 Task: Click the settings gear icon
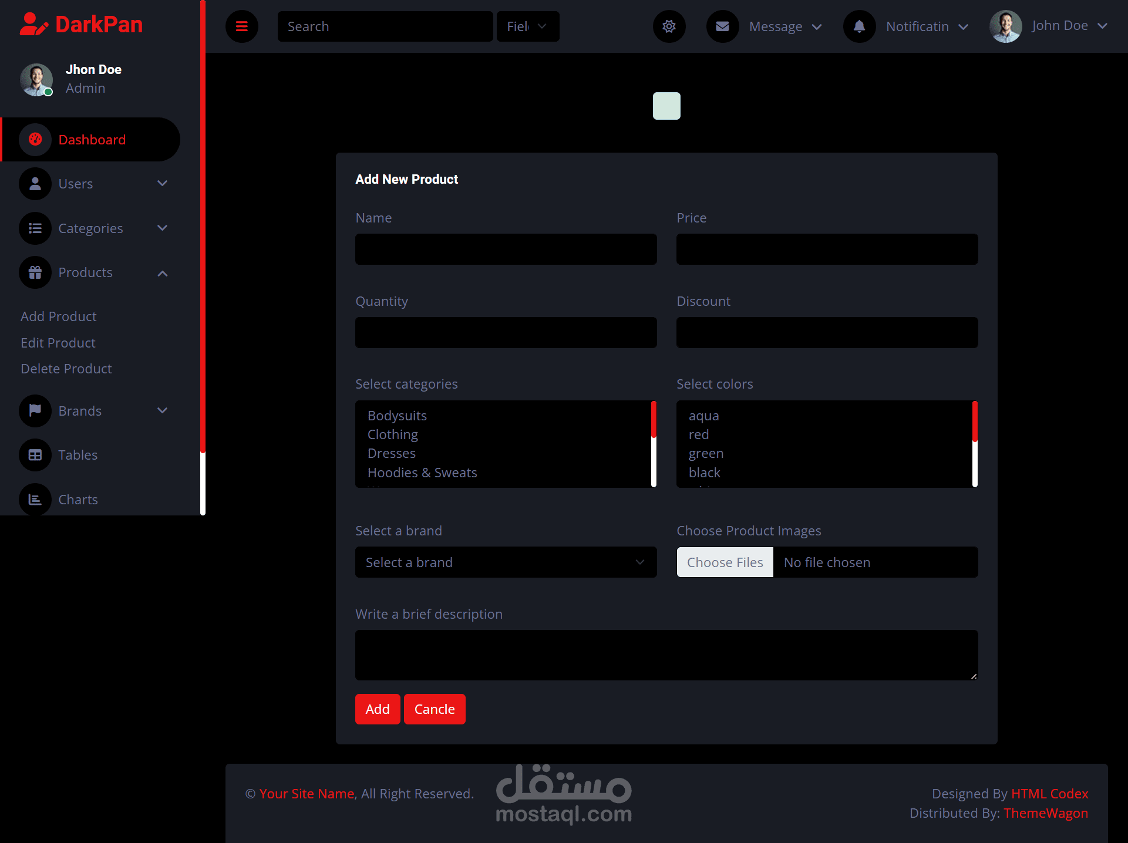[x=669, y=26]
